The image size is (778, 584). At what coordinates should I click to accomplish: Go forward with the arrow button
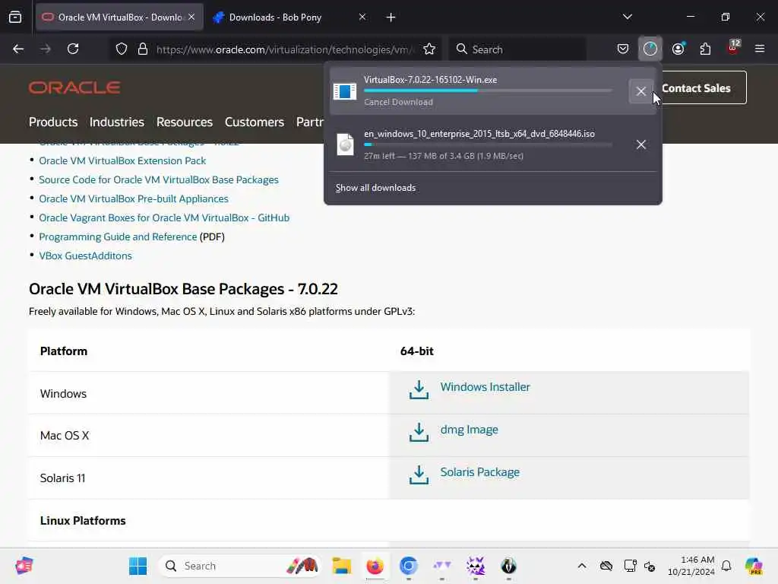coord(46,49)
